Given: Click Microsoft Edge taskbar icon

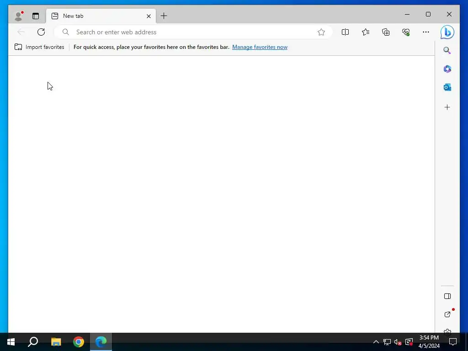Looking at the screenshot, I should click(x=101, y=342).
